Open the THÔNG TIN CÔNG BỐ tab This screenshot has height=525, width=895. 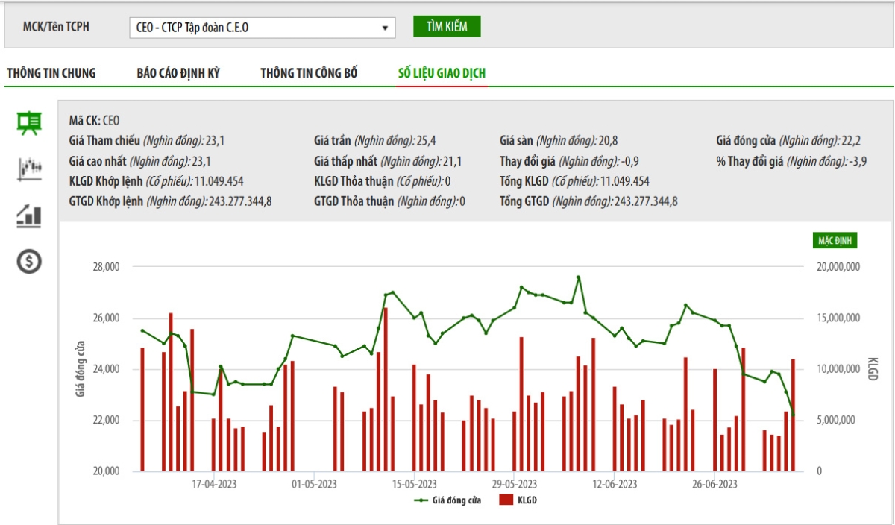[309, 73]
